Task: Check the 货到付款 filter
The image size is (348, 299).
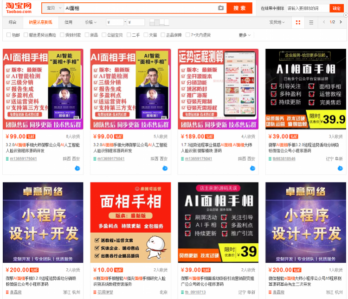Action: point(62,35)
